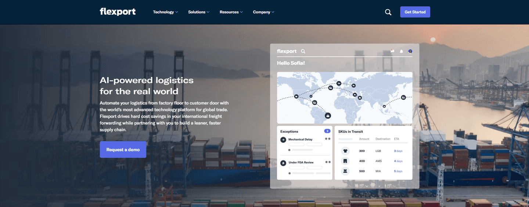The height and width of the screenshot is (207, 529).
Task: Click the two dots beside Mechanical Delay
Action: point(328,139)
